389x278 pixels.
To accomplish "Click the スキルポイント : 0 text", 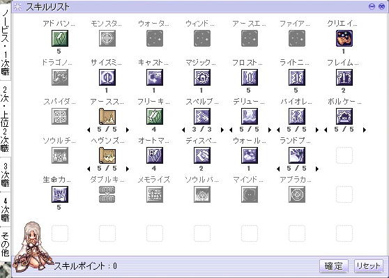I will pos(86,266).
